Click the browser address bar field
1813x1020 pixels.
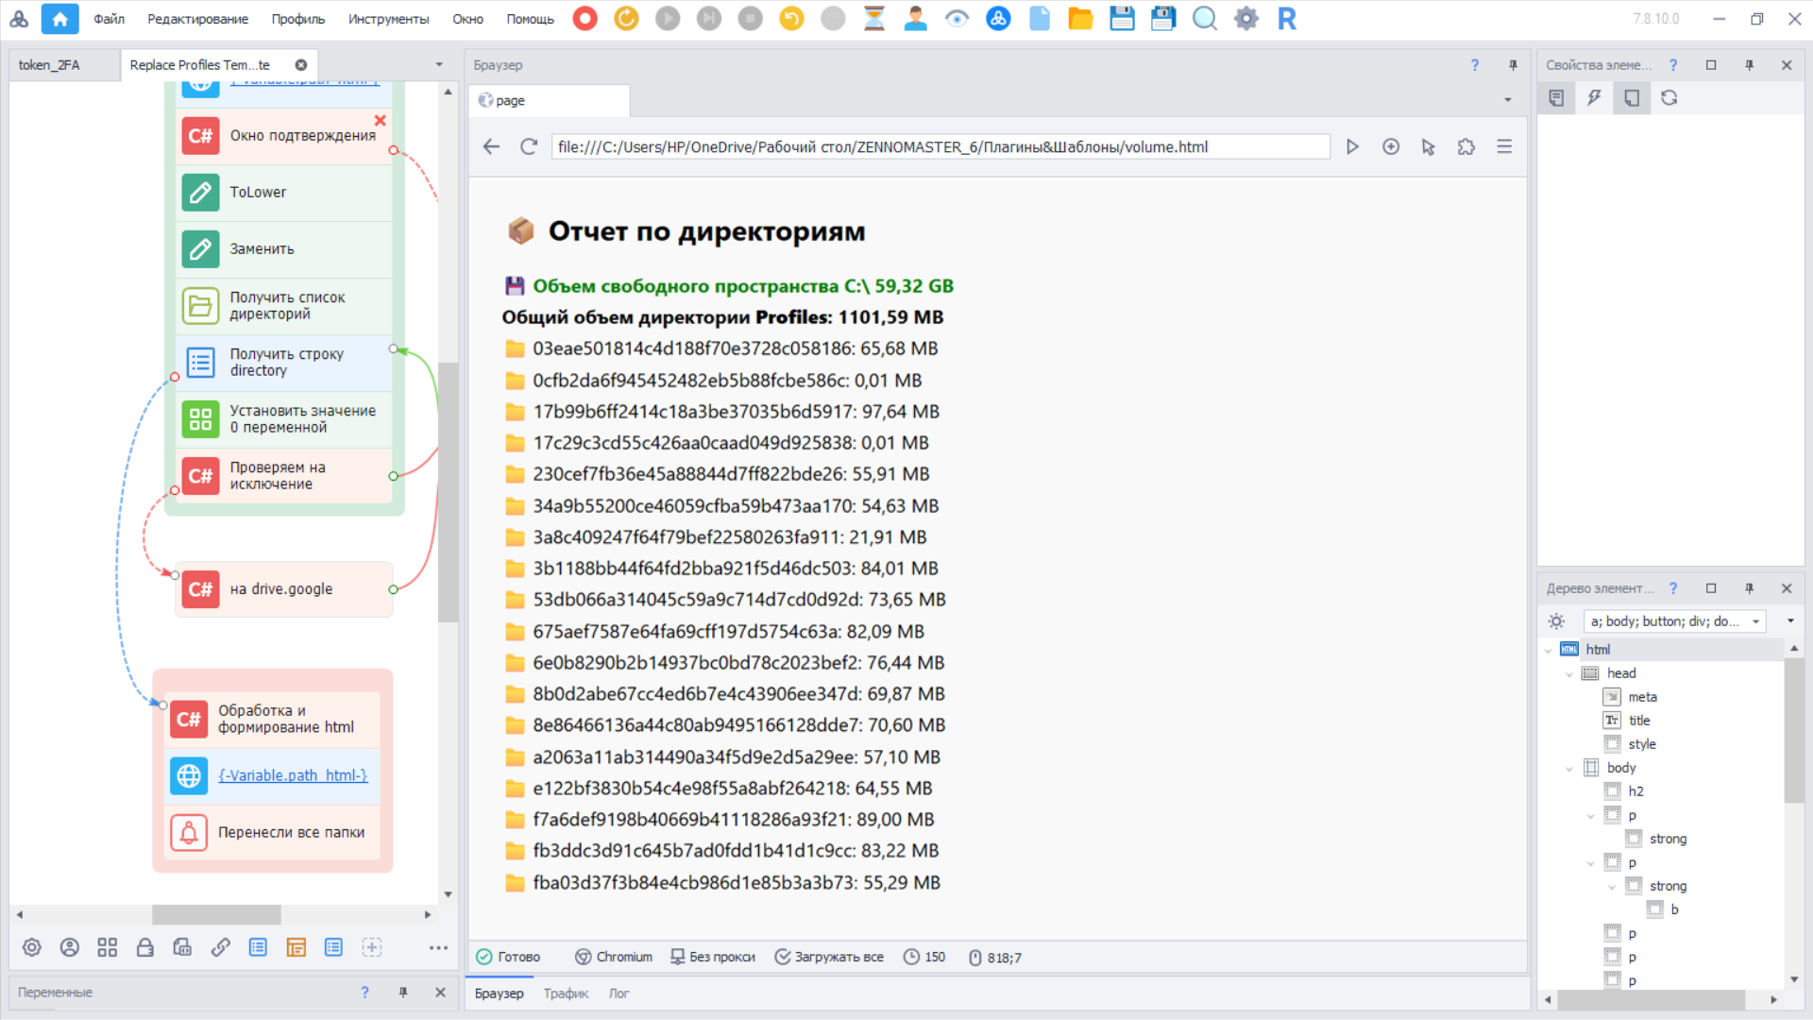coord(940,146)
